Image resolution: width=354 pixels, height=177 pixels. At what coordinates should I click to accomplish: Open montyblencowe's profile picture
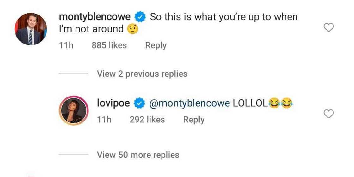[x=31, y=29]
